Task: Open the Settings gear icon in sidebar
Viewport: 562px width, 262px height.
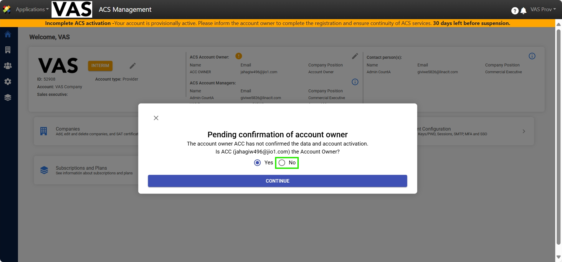Action: coord(8,82)
